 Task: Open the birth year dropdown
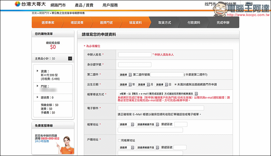click(x=125, y=84)
